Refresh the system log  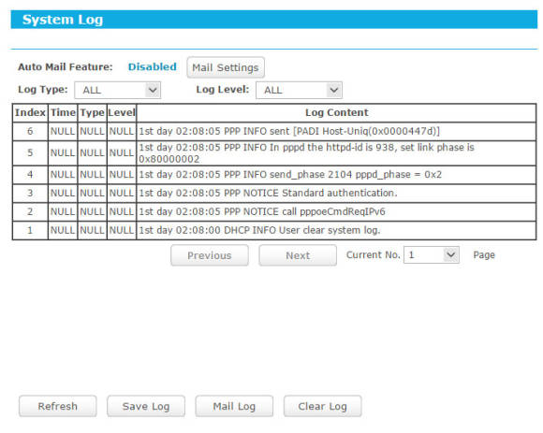pos(58,407)
